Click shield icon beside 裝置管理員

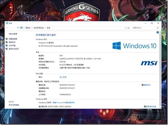(x=7, y=39)
